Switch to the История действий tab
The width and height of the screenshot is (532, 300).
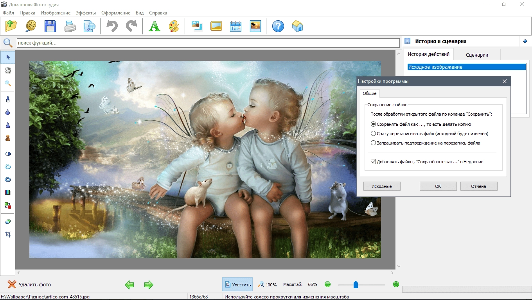tap(429, 54)
